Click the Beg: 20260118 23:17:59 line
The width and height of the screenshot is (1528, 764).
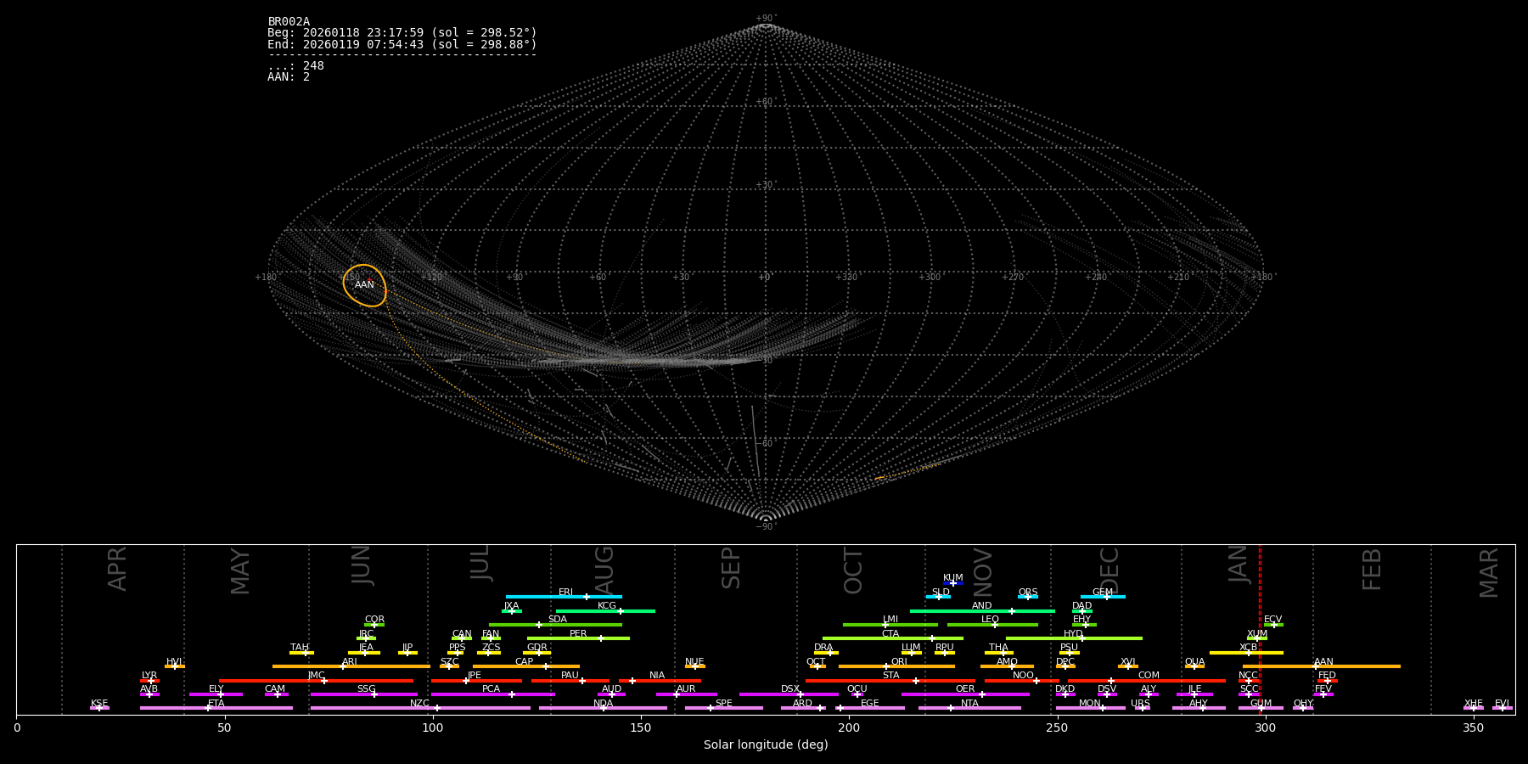coord(402,33)
